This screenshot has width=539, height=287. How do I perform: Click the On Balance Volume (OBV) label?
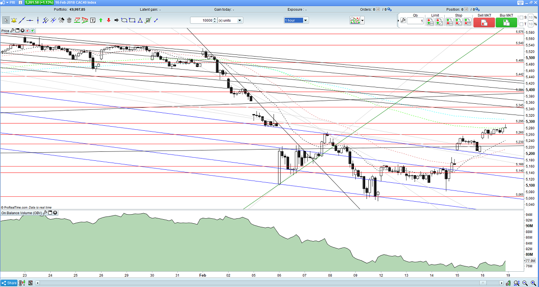click(22, 212)
